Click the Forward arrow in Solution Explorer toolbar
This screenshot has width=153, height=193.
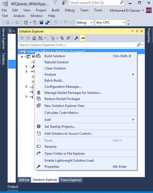[28, 38]
